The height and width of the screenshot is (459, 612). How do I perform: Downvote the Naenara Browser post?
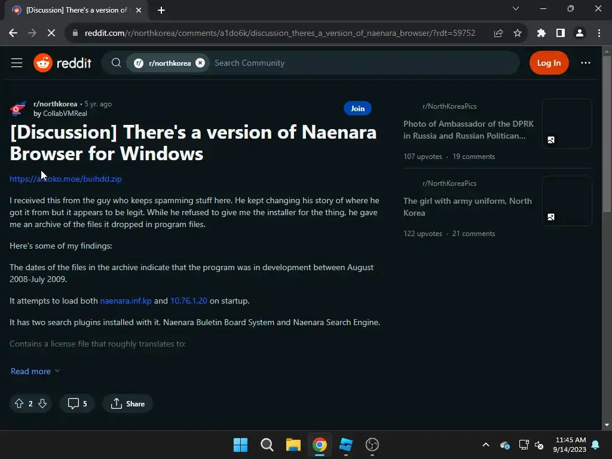(42, 403)
